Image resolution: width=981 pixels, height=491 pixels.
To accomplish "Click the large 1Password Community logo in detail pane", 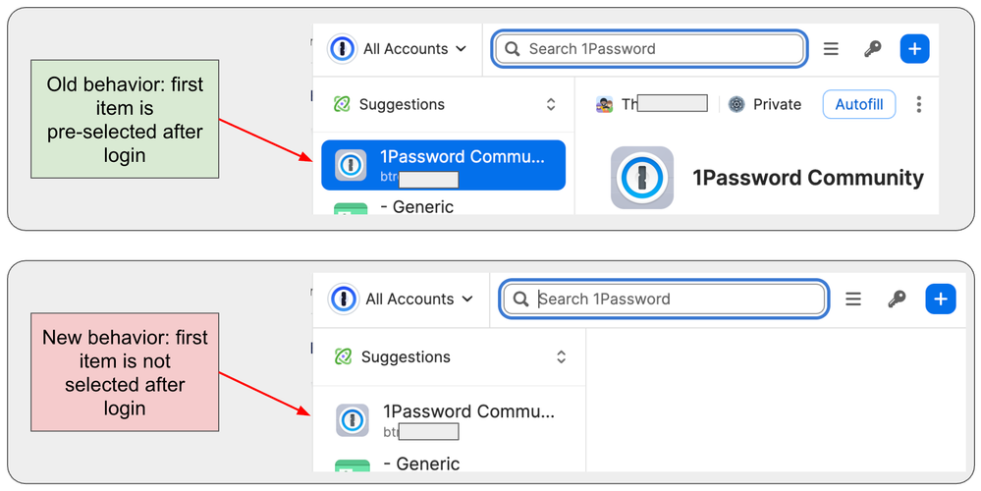I will tap(642, 178).
